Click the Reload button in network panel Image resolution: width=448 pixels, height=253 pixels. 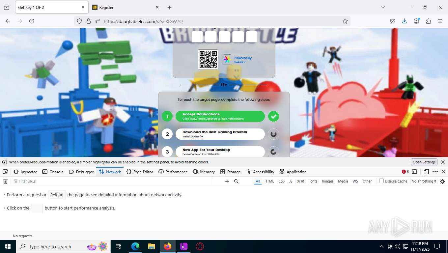[x=57, y=195]
